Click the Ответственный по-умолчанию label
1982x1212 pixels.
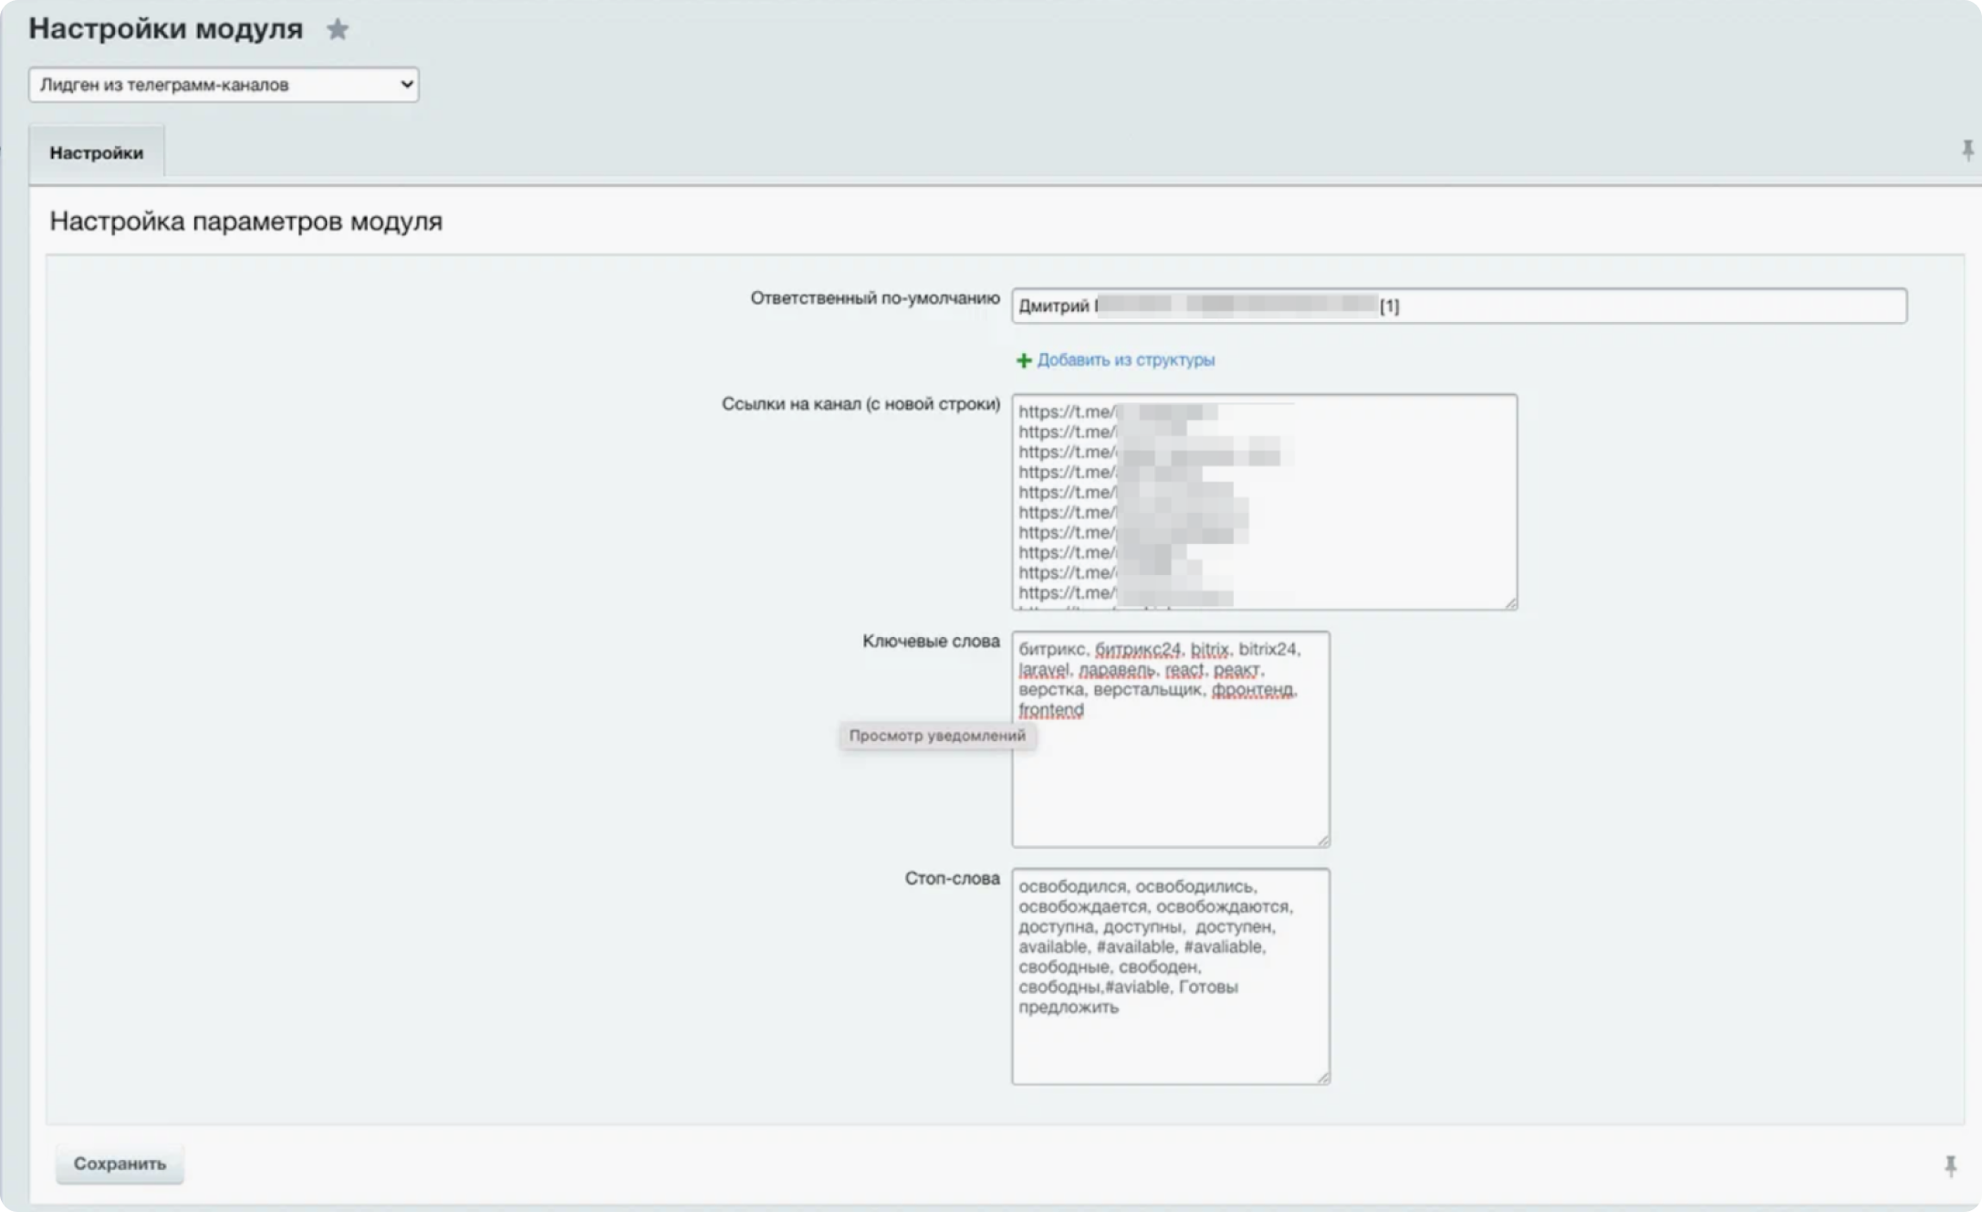pyautogui.click(x=874, y=298)
